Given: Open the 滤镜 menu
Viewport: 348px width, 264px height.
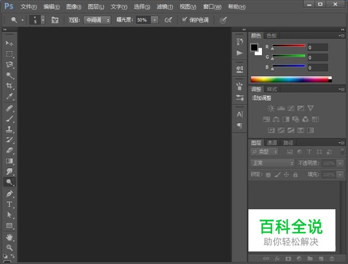Looking at the screenshot, I should tap(164, 7).
